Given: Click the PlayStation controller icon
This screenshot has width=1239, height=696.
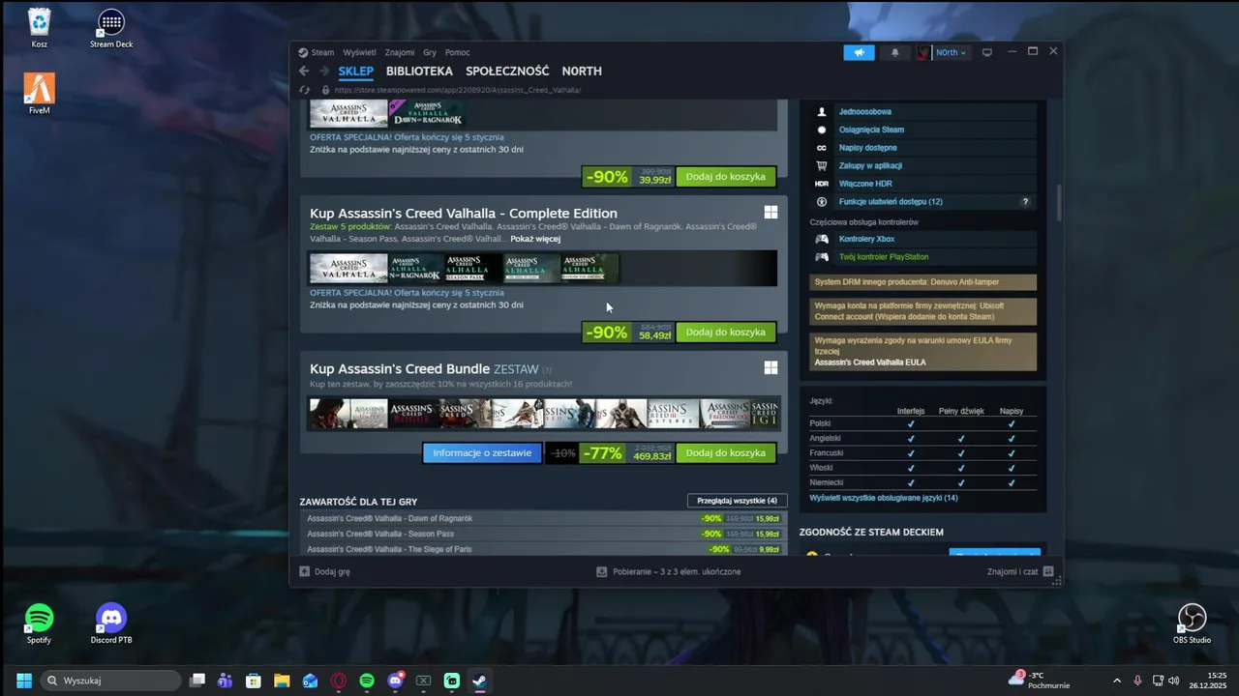Looking at the screenshot, I should 822,257.
